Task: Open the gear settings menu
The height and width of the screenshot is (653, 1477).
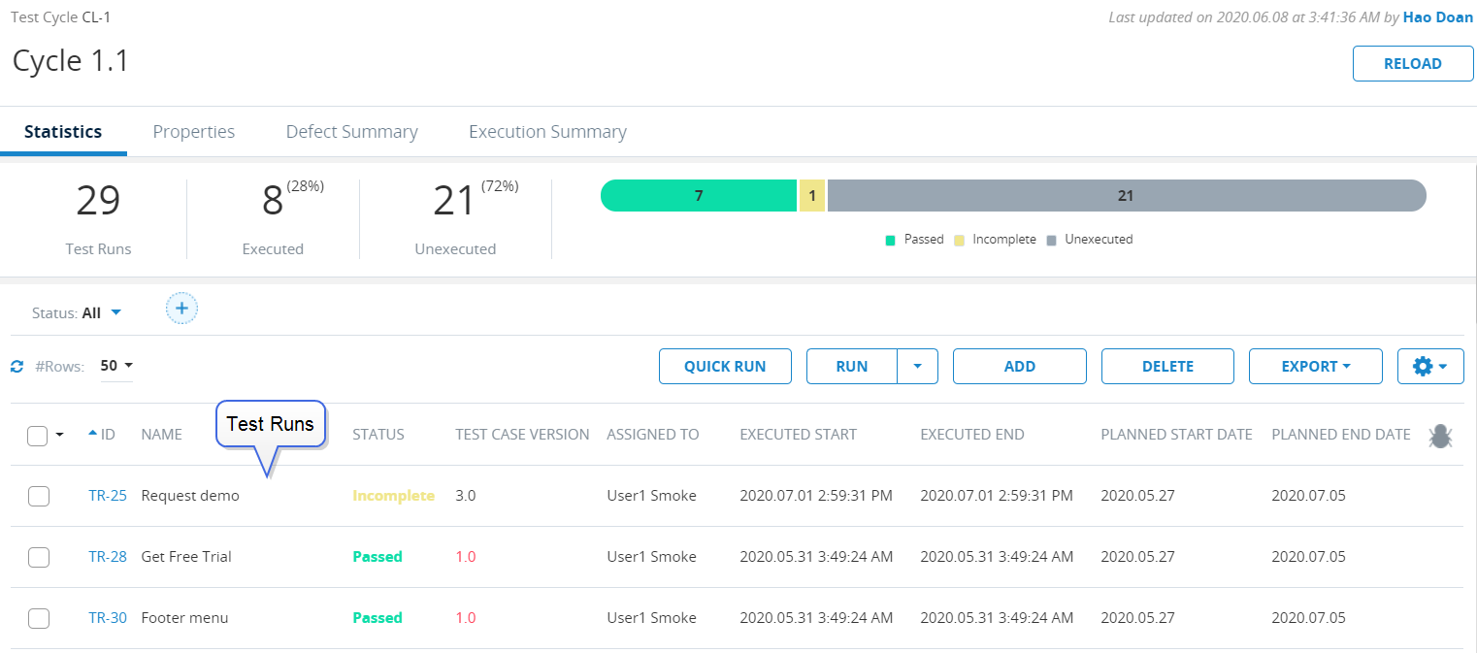Action: click(x=1429, y=367)
